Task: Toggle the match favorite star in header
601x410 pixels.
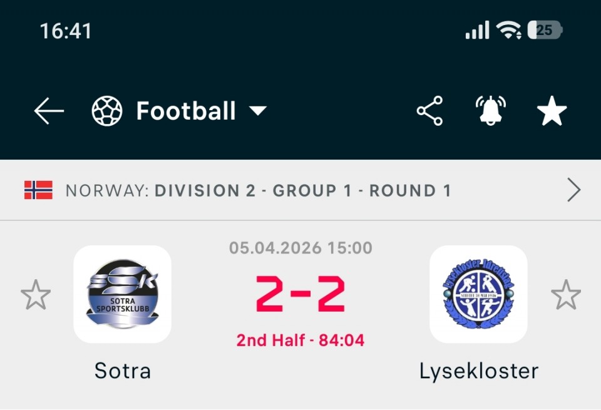Action: pyautogui.click(x=552, y=111)
